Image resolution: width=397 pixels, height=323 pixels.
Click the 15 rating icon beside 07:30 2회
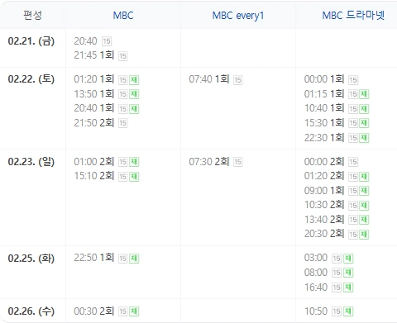tap(237, 162)
